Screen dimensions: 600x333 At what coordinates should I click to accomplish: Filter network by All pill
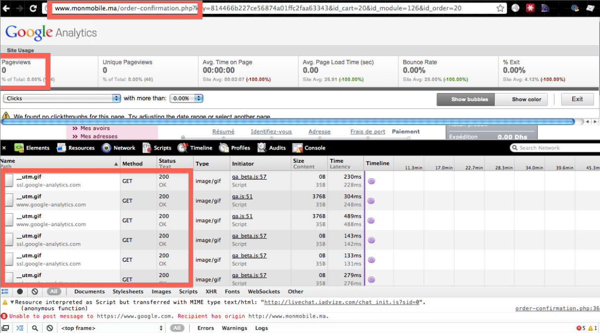click(x=54, y=291)
